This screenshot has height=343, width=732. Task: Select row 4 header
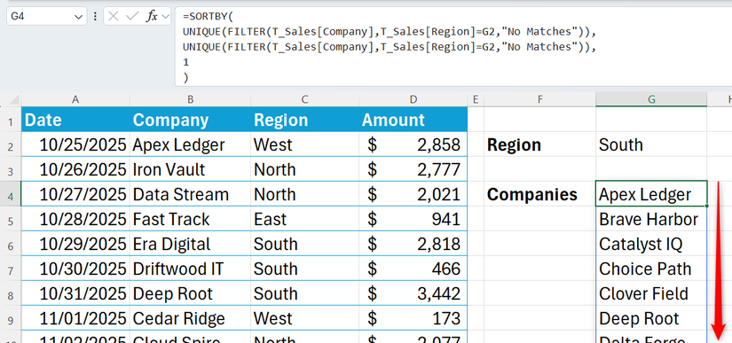(x=11, y=194)
